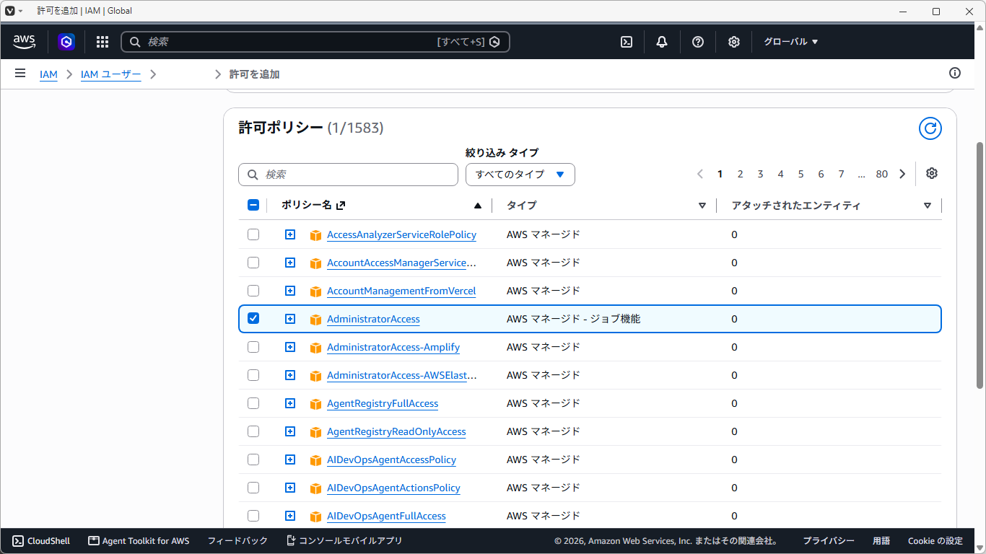The image size is (986, 554).
Task: Go to next page arrow in pagination
Action: click(902, 174)
